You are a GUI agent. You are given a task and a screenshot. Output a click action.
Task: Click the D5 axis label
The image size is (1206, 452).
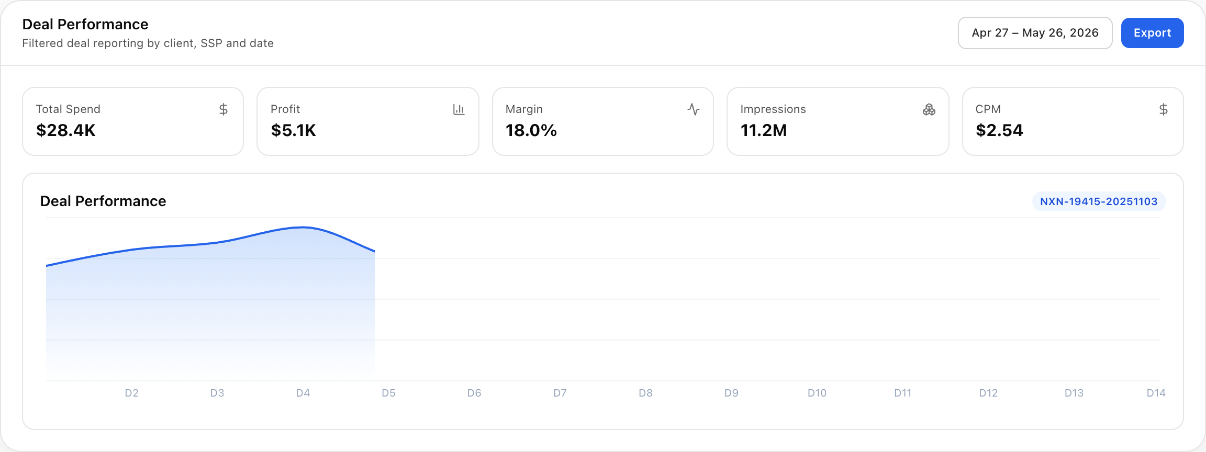coord(388,393)
